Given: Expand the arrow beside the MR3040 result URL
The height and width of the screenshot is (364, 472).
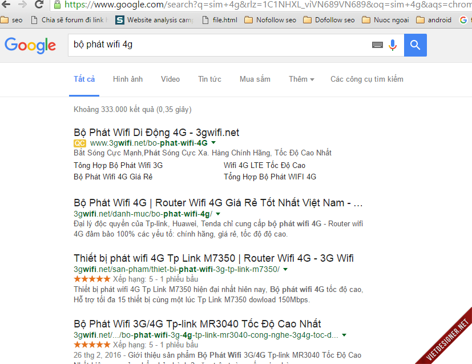Looking at the screenshot, I should 344,335.
